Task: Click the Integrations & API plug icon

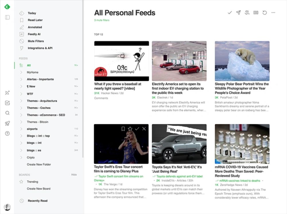Action: click(x=22, y=48)
